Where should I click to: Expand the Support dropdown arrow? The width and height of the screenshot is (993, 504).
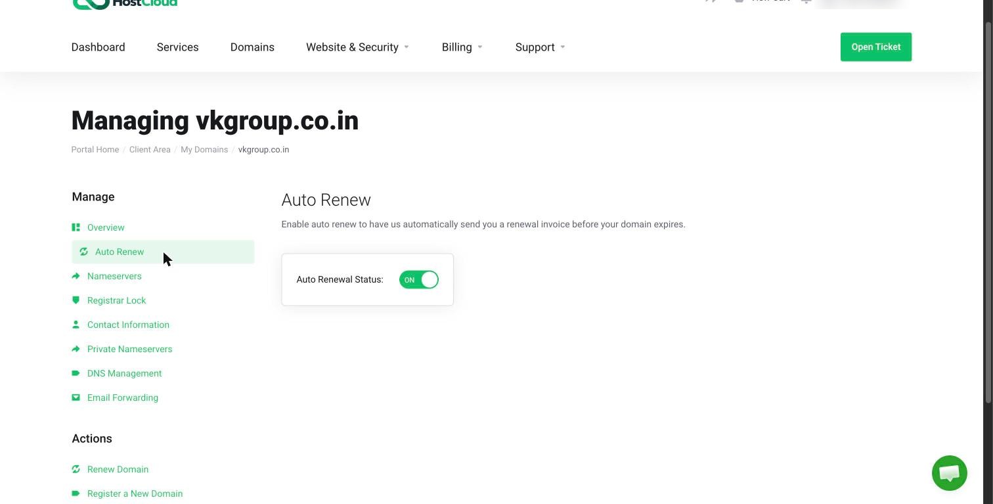[563, 47]
